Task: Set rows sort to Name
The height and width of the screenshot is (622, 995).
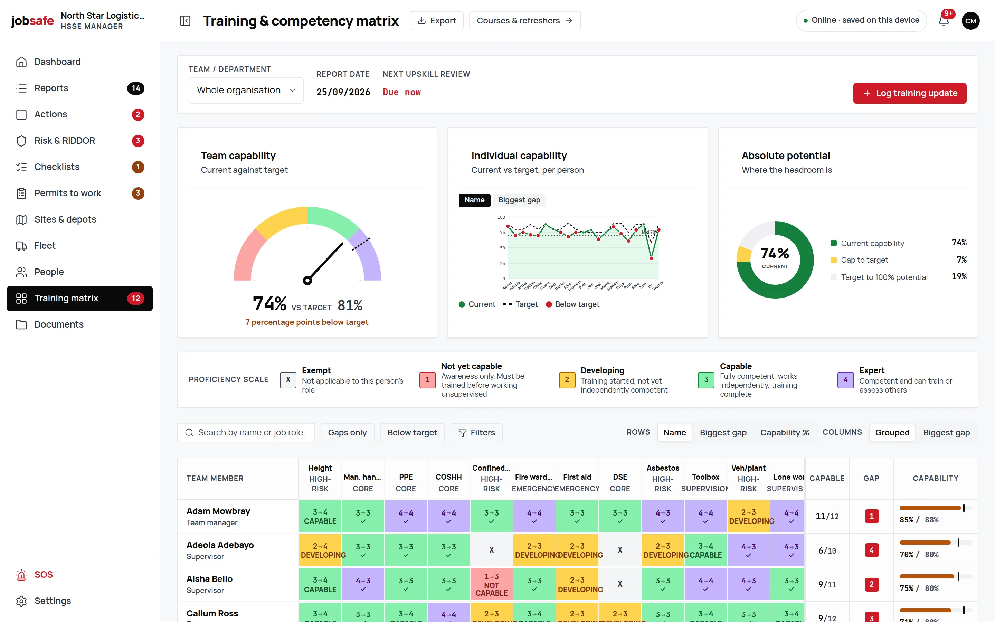Action: pos(675,433)
